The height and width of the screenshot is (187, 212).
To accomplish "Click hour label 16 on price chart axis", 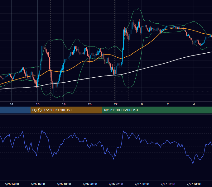I will click(38, 104).
